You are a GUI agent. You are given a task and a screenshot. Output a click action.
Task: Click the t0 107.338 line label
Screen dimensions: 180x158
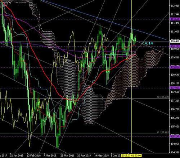[x=163, y=97]
